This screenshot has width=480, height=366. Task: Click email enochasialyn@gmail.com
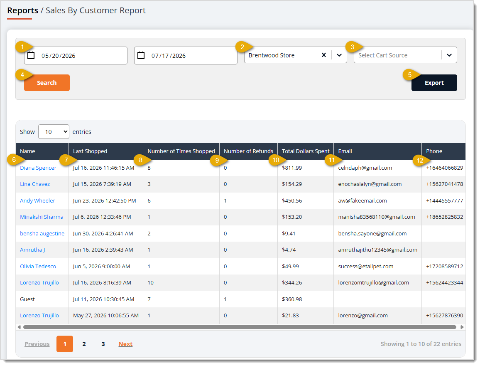[370, 184]
